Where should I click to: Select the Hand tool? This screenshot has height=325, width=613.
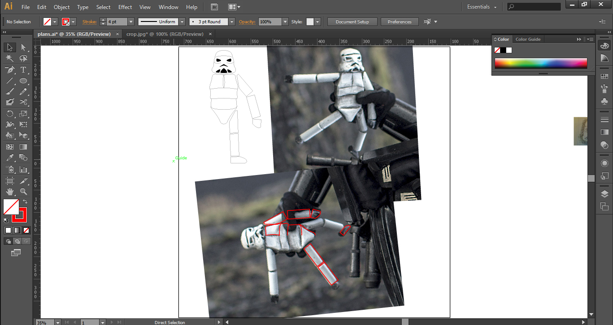[x=9, y=192]
